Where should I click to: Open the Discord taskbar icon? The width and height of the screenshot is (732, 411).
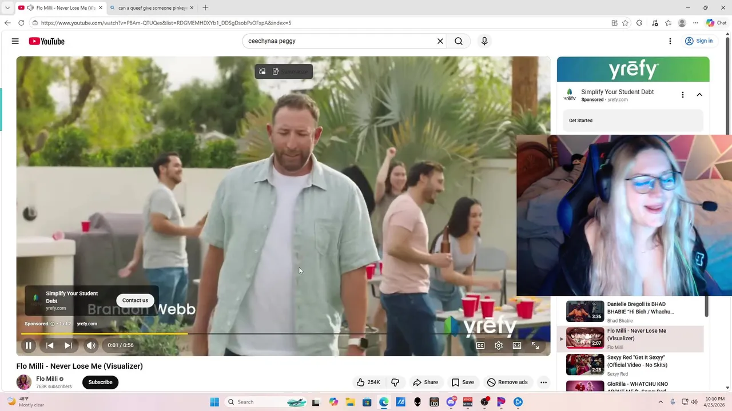(451, 402)
